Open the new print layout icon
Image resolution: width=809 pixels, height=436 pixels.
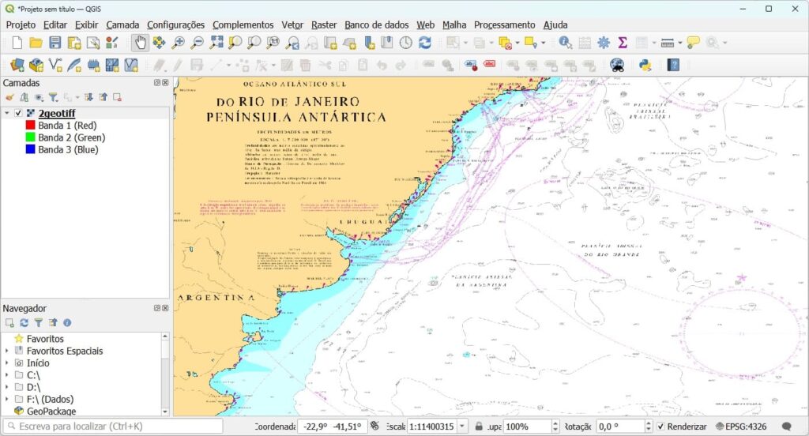click(73, 43)
